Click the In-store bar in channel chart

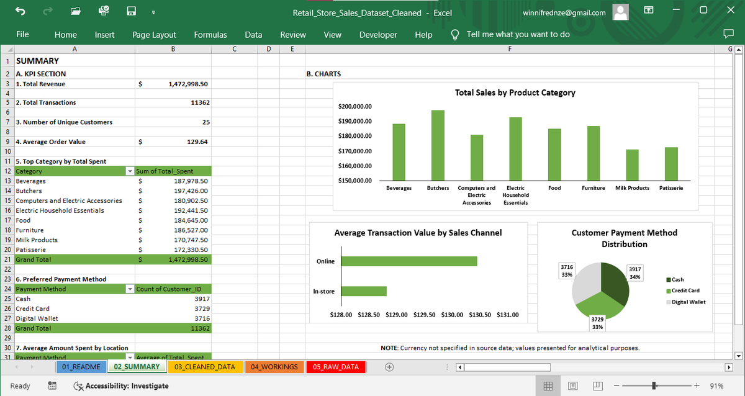click(364, 291)
